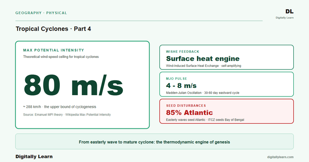Click the 'Tropical Cyclones · Part 4' title

(x=53, y=29)
